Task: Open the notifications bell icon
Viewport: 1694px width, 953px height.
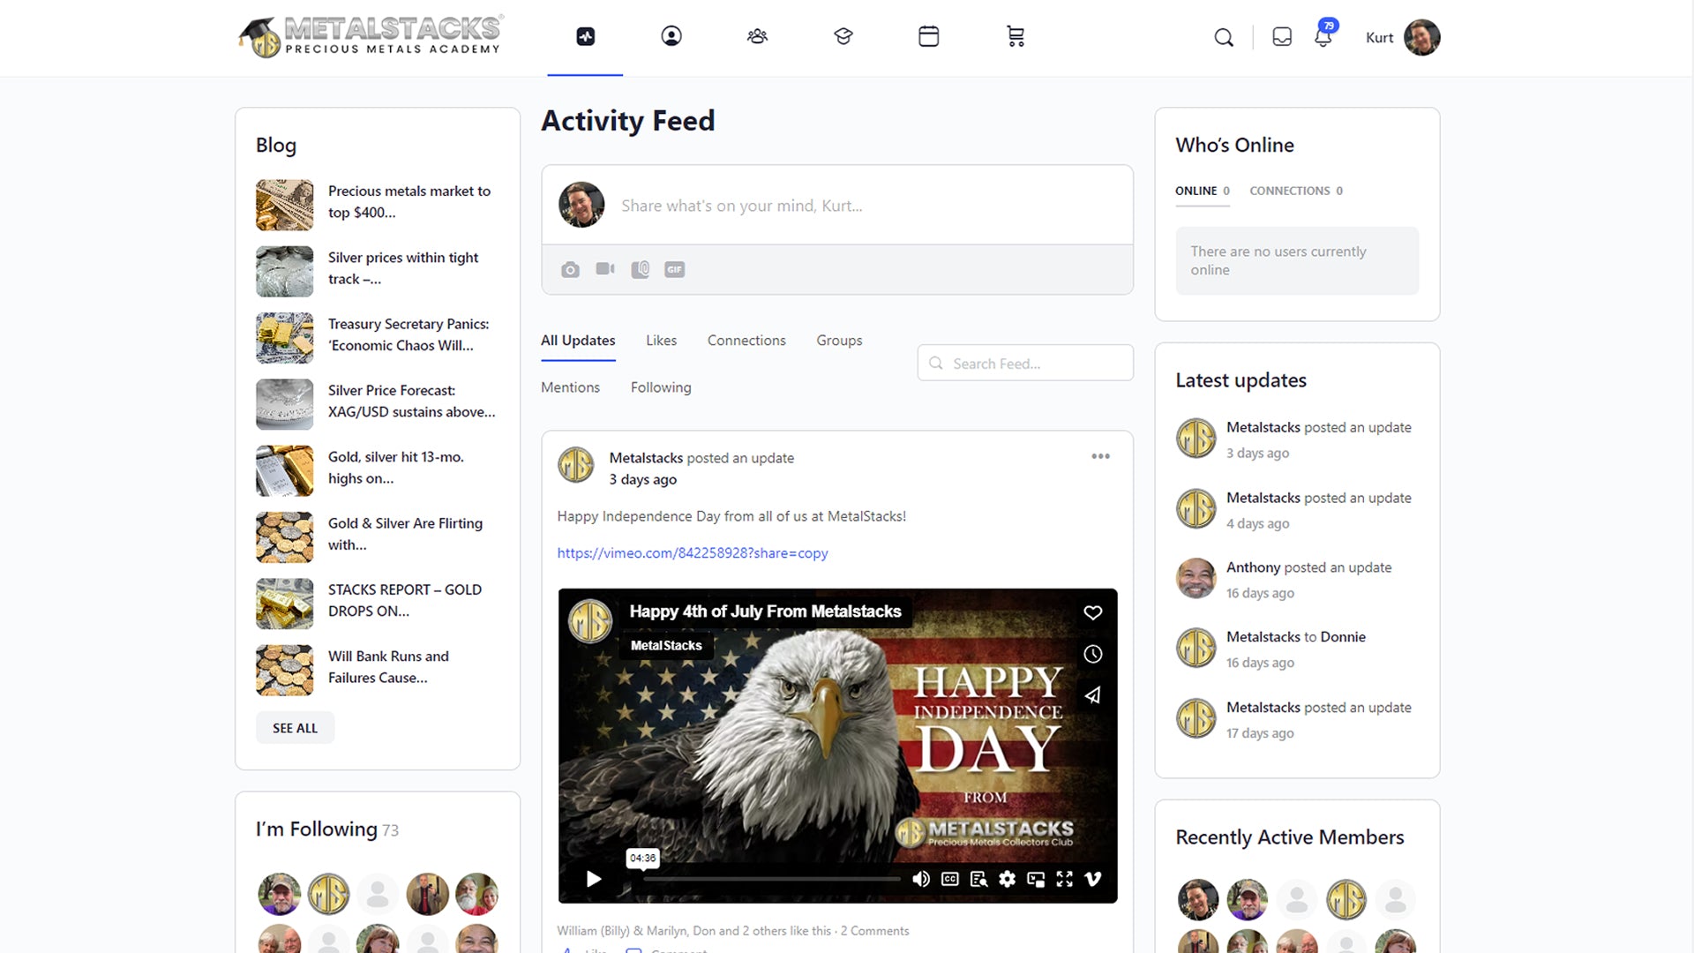Action: tap(1323, 37)
